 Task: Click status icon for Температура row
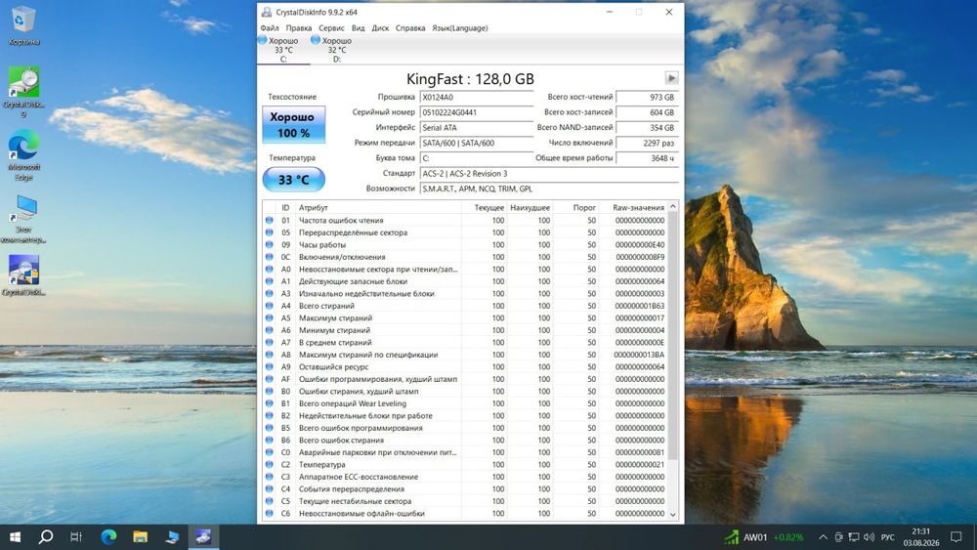tap(270, 465)
